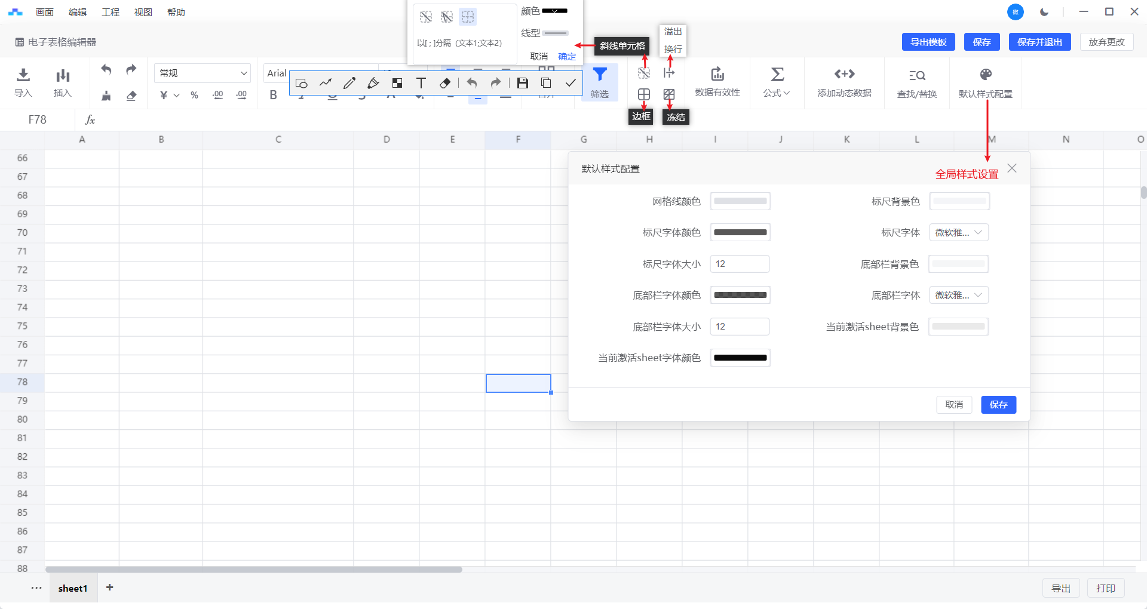
Task: Click the 保存并退出 button
Action: 1039,42
